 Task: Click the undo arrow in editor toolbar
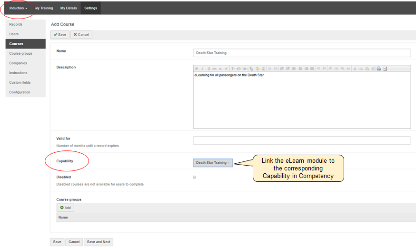pos(318,69)
